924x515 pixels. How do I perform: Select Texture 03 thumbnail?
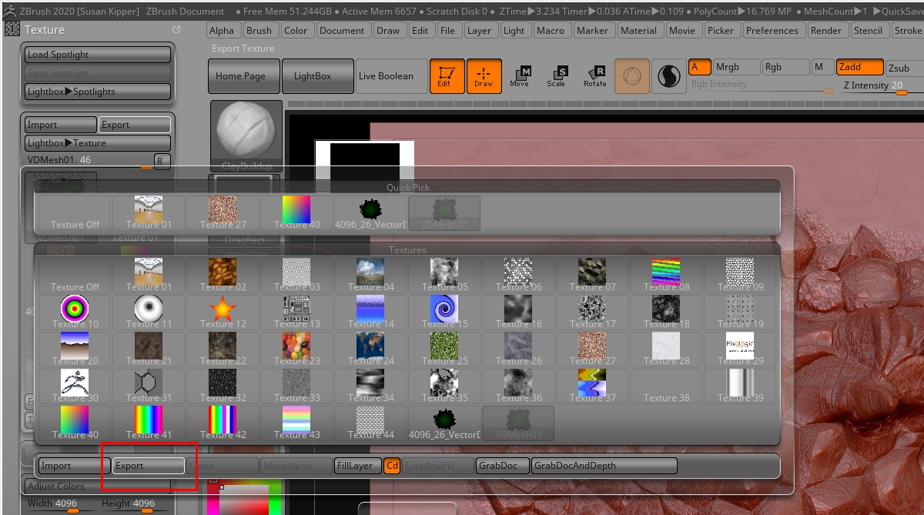coord(296,275)
